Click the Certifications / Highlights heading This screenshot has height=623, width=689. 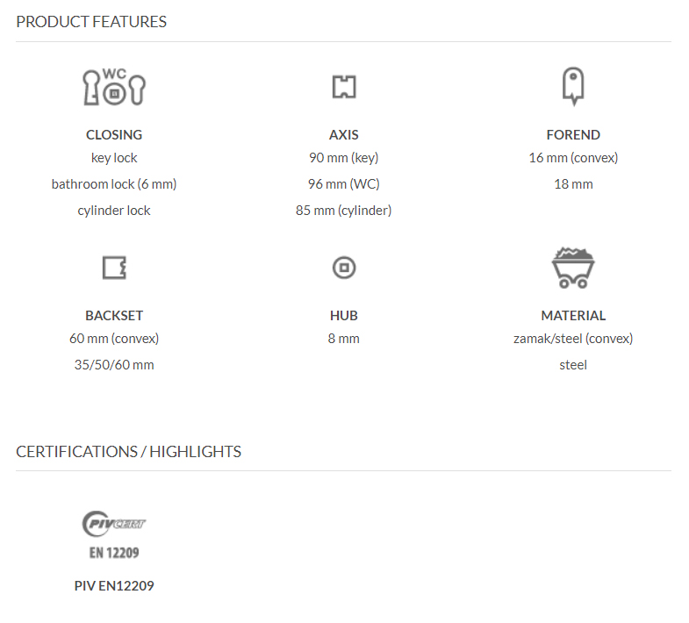coord(128,451)
